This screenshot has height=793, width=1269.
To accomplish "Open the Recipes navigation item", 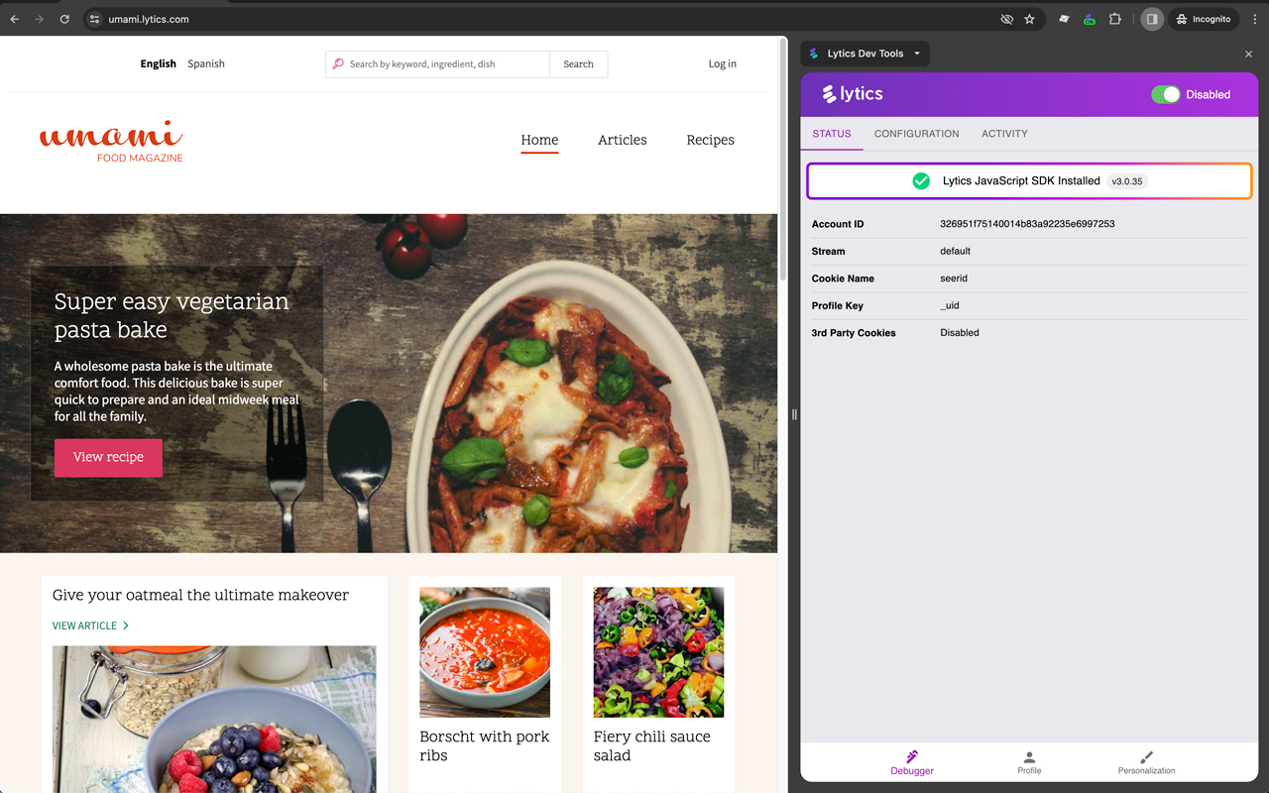I will (711, 140).
